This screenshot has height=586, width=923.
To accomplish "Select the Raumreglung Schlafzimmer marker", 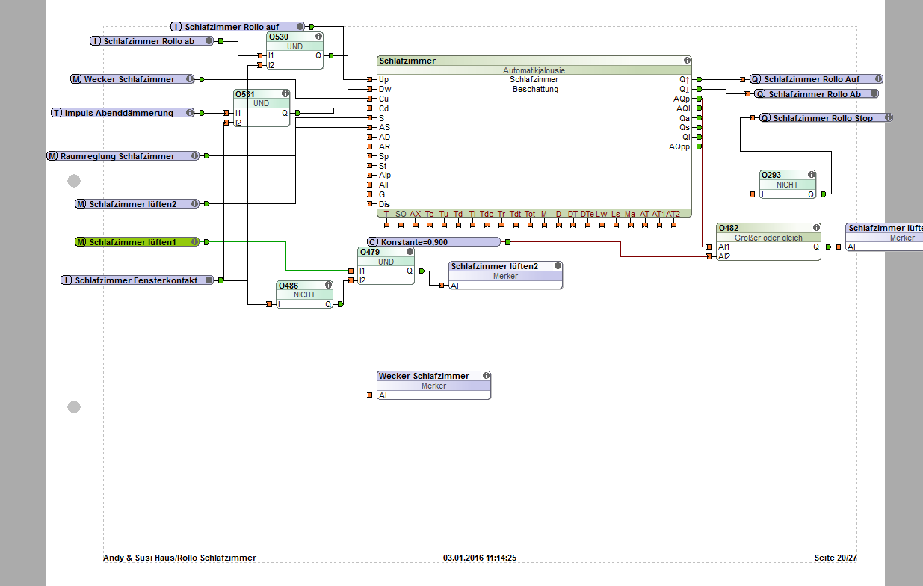I will coord(123,156).
